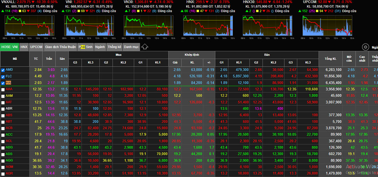This screenshot has height=177, width=378.
Task: Open the Ngành dropdown tab
Action: pyautogui.click(x=100, y=47)
